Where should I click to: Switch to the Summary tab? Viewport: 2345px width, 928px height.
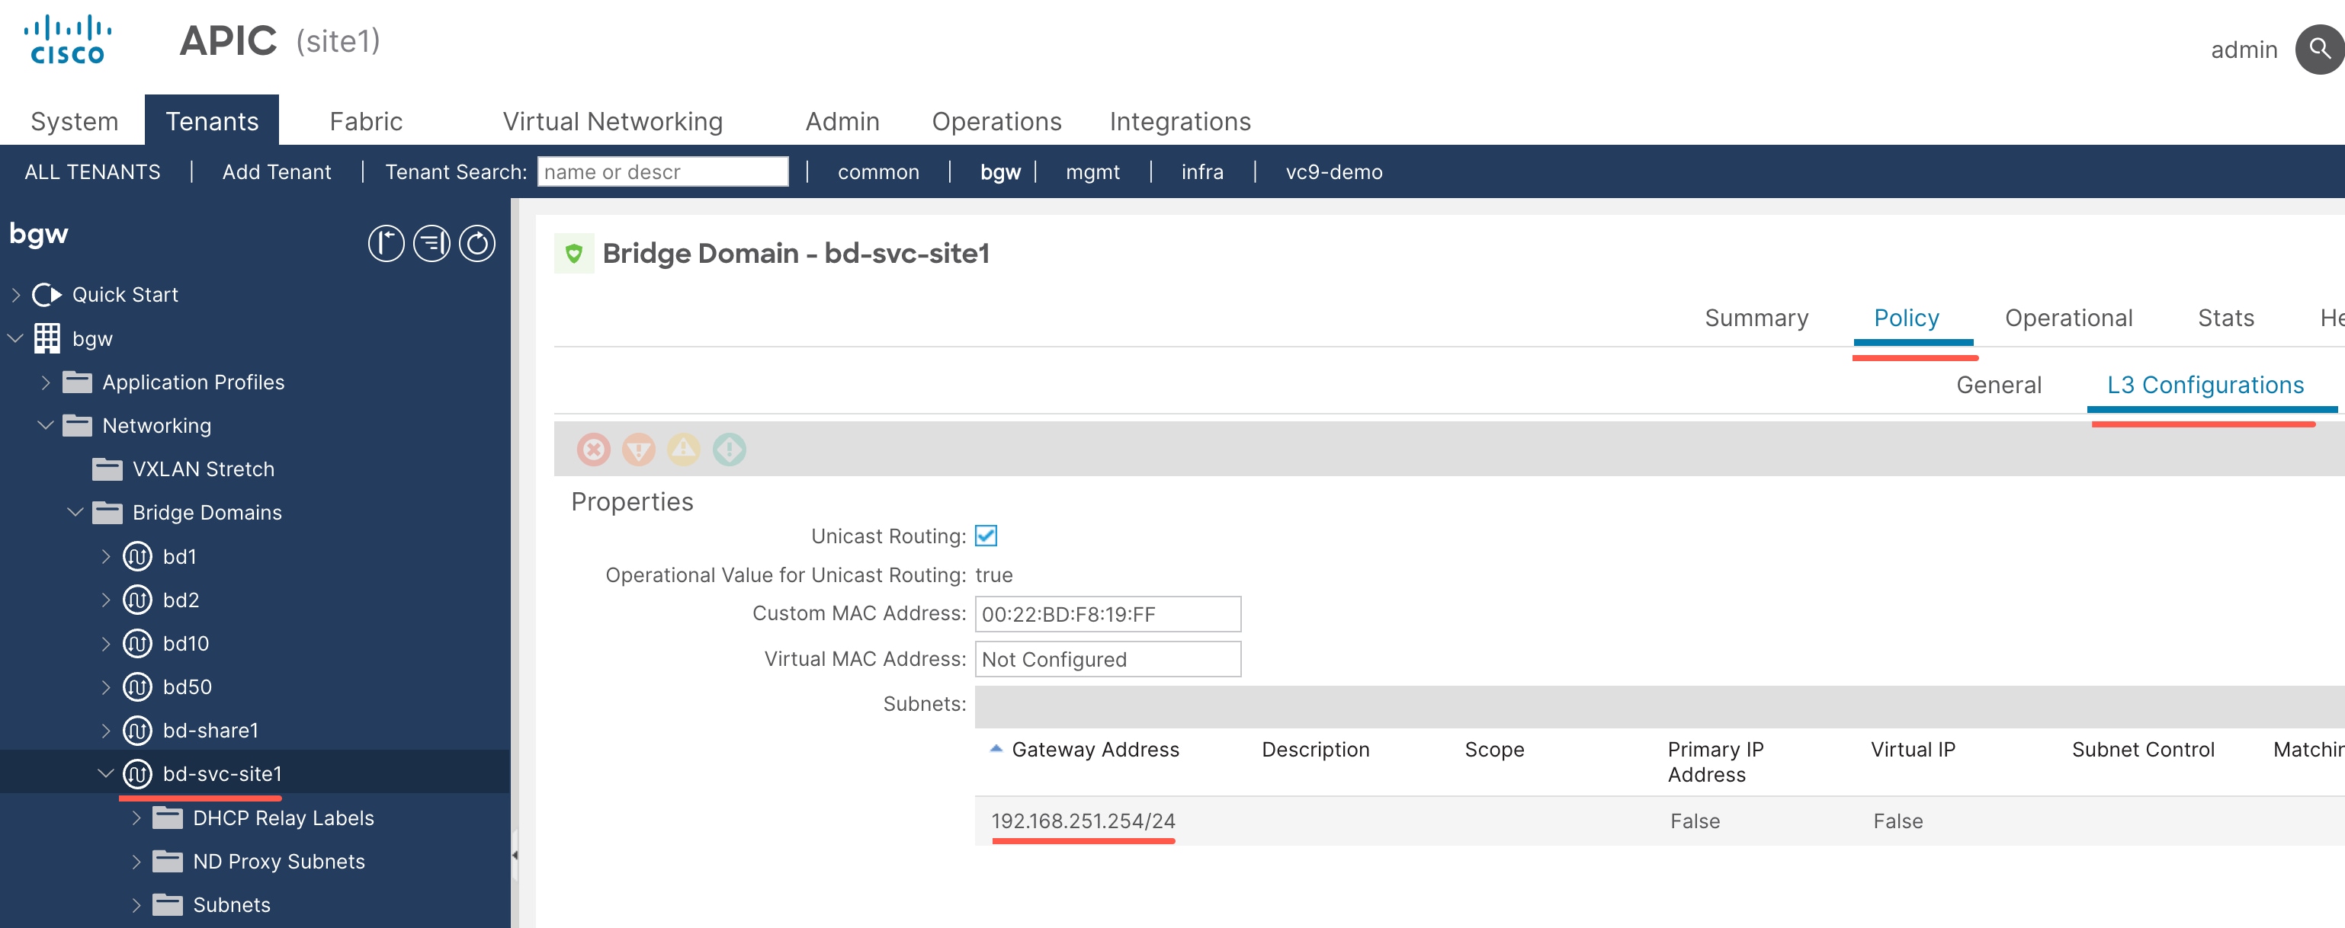point(1756,318)
